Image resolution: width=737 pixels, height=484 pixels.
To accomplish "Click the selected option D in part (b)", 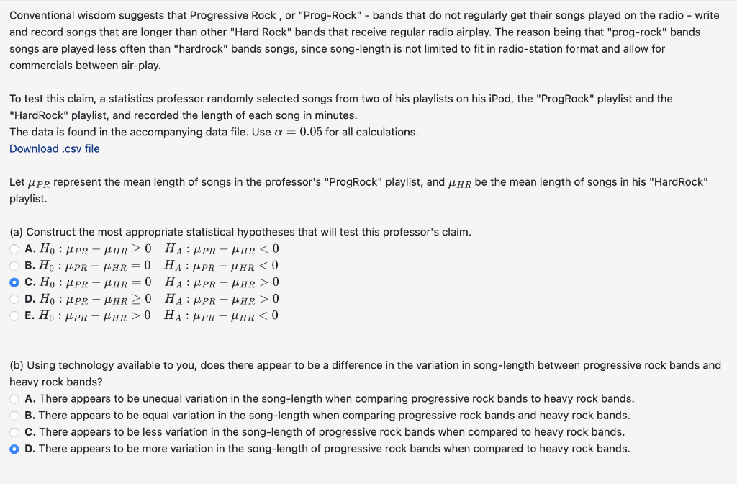I will click(x=14, y=448).
